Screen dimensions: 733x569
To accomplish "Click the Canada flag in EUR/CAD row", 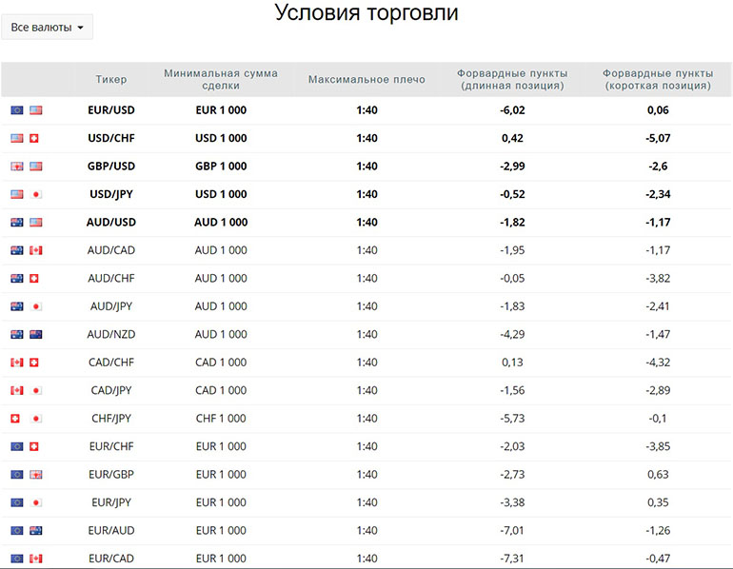I will pos(36,559).
